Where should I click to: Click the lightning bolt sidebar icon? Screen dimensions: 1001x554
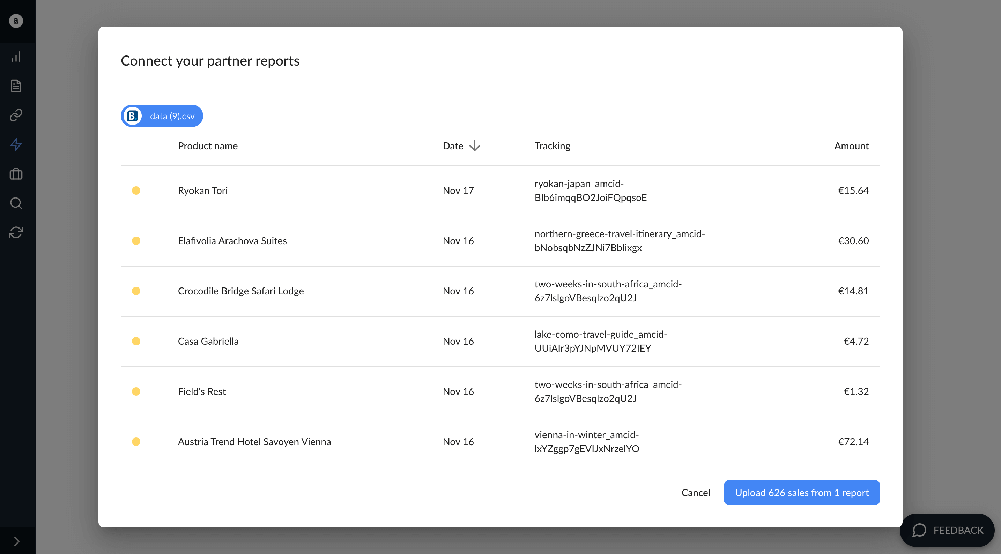pyautogui.click(x=16, y=144)
